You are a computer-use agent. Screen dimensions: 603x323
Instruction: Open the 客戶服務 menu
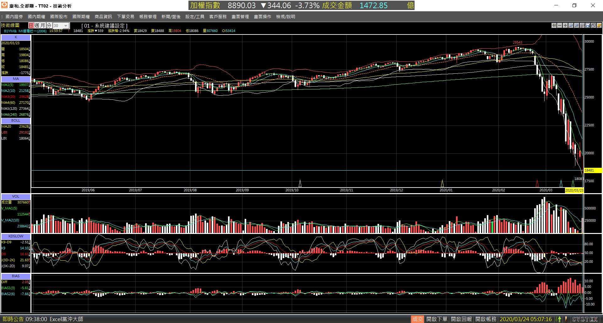click(x=218, y=17)
